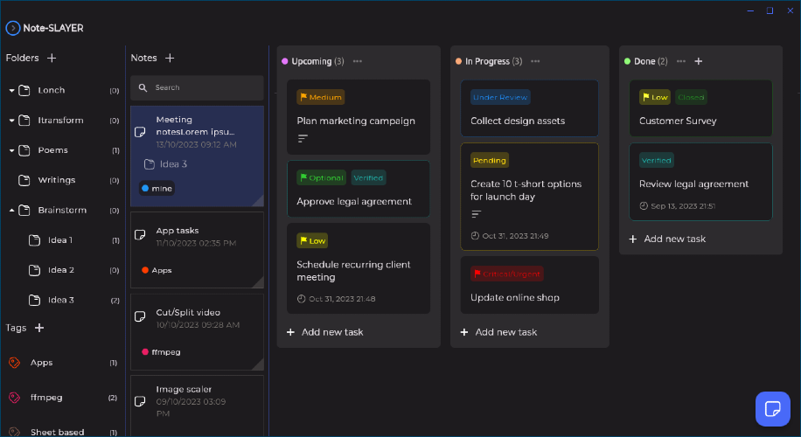
Task: Add a new note with plus icon
Action: click(x=170, y=59)
